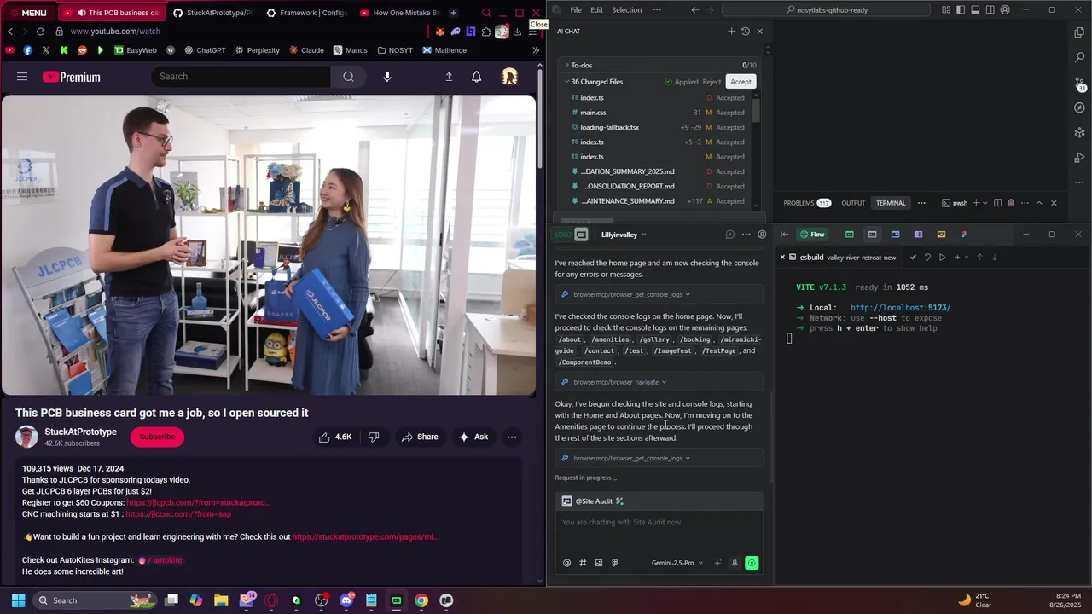The height and width of the screenshot is (614, 1092).
Task: Accept all changed files
Action: (x=741, y=82)
